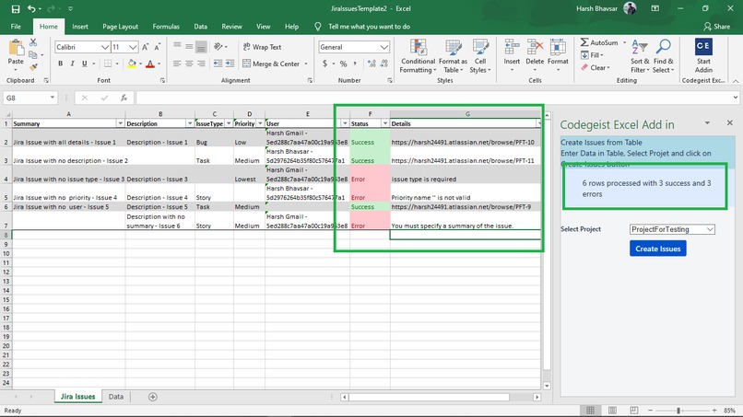Open Format as Table gallery
743x417 pixels.
click(453, 56)
